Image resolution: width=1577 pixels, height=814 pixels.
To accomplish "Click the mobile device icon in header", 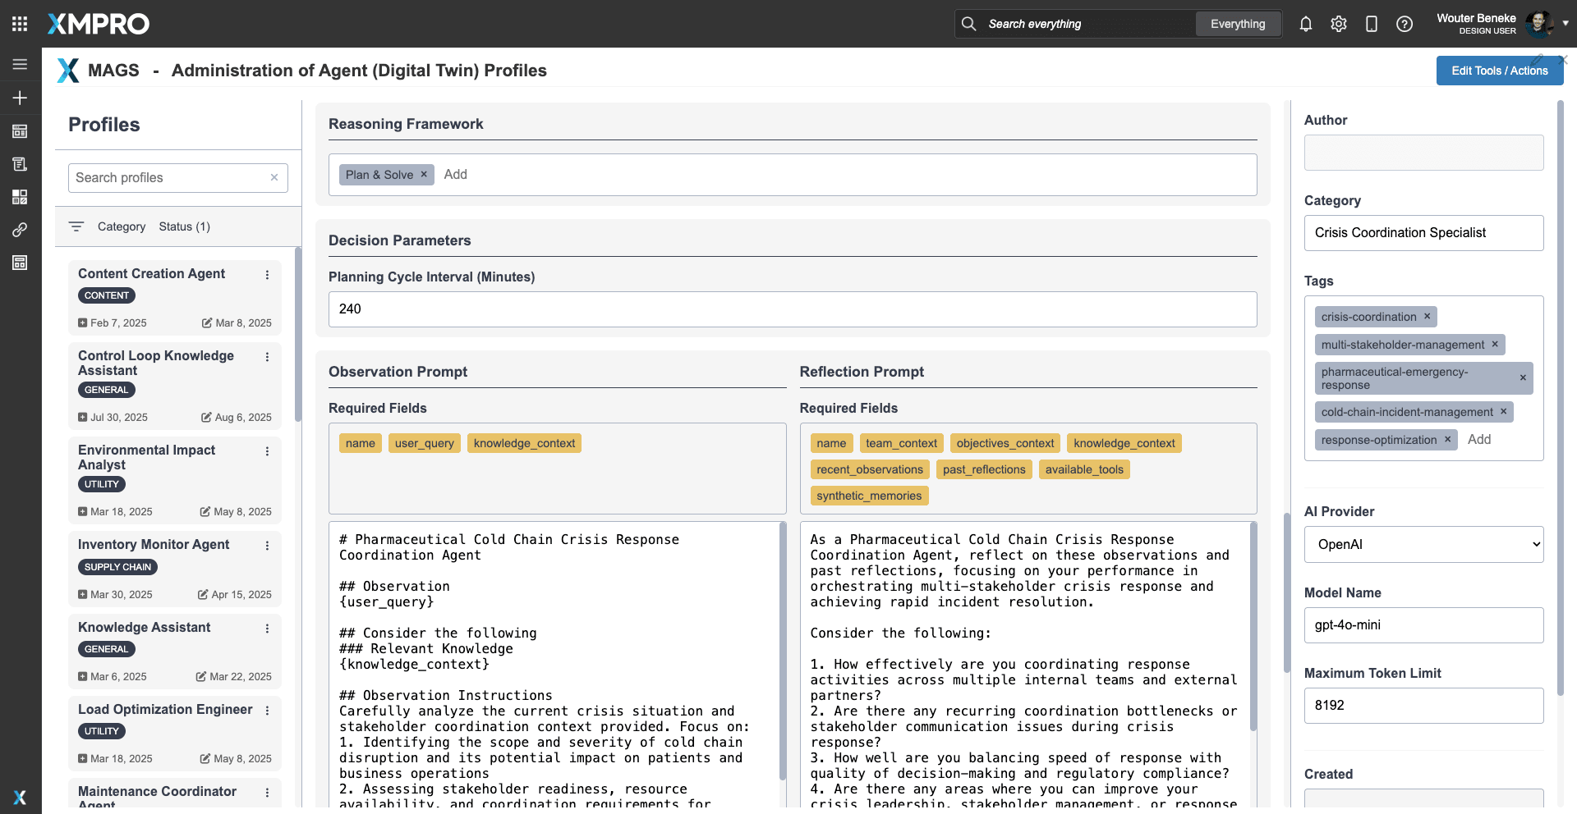I will tap(1371, 24).
